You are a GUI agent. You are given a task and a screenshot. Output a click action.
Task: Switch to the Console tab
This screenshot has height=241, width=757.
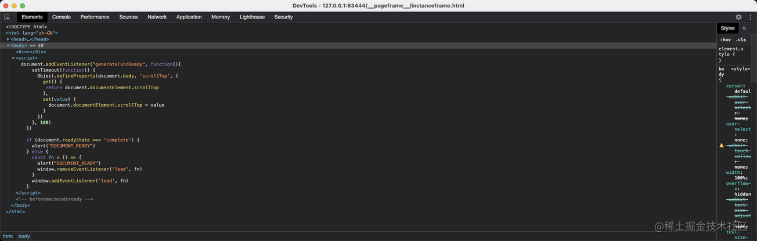[62, 17]
